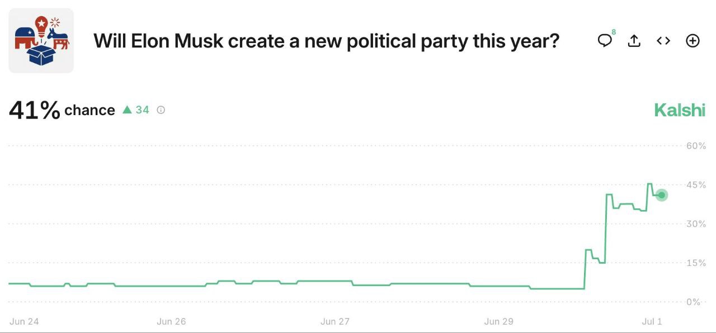The height and width of the screenshot is (333, 716).
Task: Click the 30% axis label
Action: click(696, 224)
